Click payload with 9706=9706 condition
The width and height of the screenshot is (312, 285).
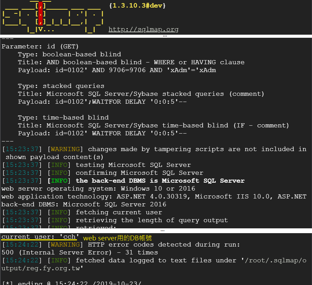pos(117,70)
